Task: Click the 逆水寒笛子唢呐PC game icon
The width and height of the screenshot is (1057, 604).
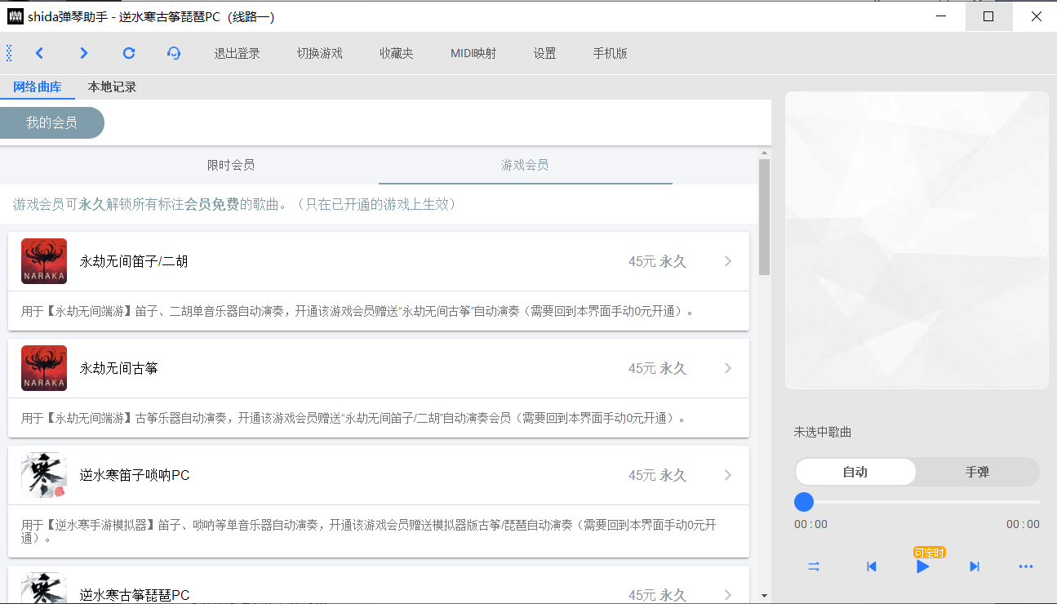Action: 44,475
